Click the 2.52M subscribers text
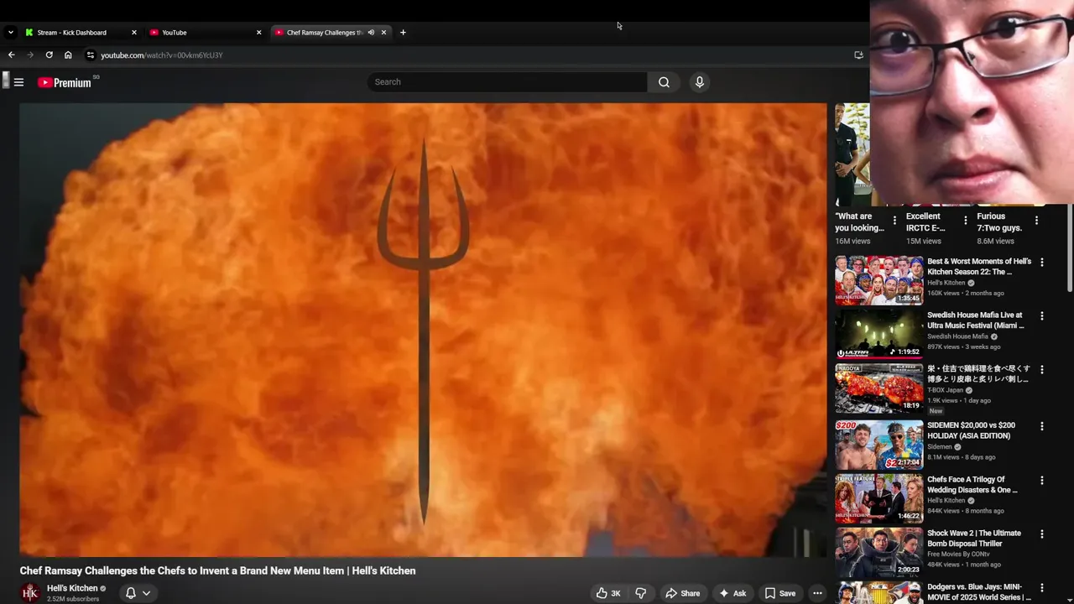 [x=73, y=599]
